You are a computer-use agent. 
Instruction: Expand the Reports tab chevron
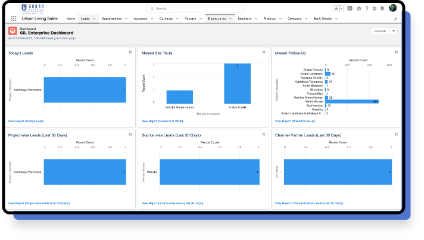(x=201, y=18)
